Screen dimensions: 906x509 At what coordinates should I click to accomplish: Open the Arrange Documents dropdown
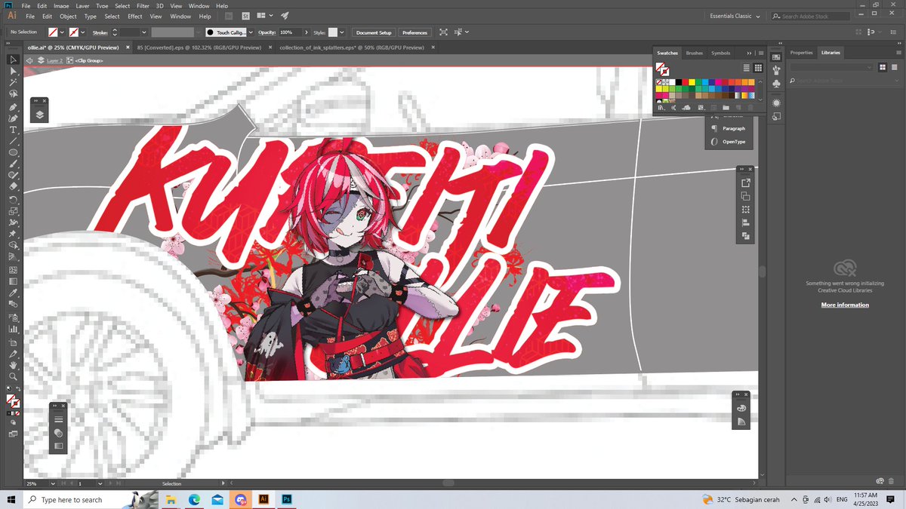pyautogui.click(x=265, y=15)
